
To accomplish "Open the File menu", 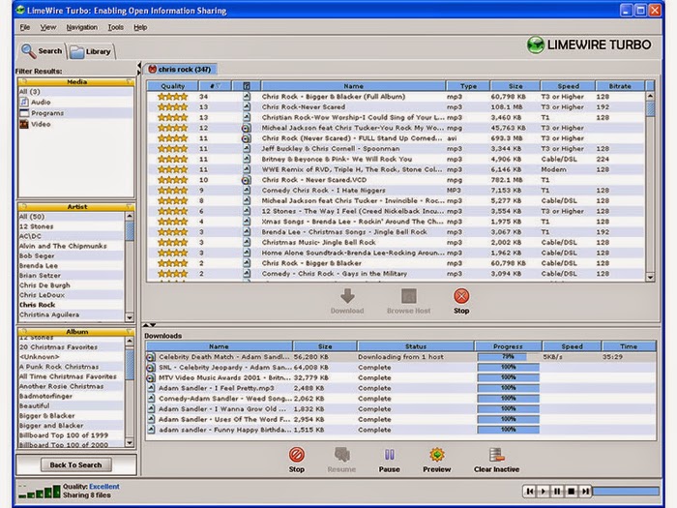I will (24, 27).
